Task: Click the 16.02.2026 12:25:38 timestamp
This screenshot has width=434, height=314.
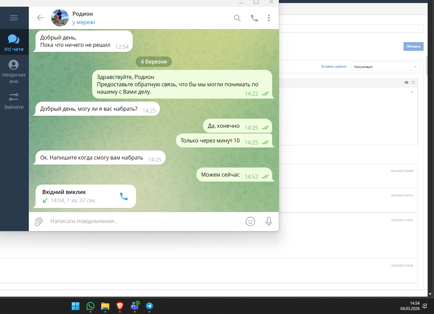Action: coord(402,266)
